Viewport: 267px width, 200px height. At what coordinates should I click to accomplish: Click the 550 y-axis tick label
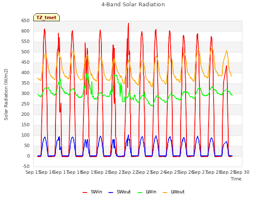click(x=25, y=42)
